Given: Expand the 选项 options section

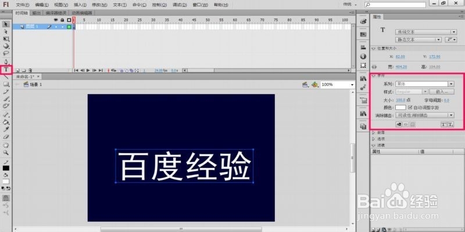Looking at the screenshot, I should pyautogui.click(x=373, y=139).
